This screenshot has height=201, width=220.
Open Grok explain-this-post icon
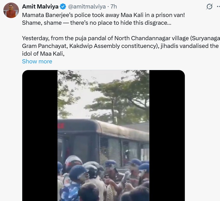[209, 6]
